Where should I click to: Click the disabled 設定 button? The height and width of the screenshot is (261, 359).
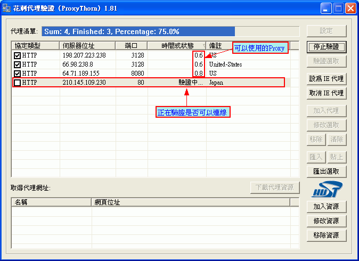327,31
